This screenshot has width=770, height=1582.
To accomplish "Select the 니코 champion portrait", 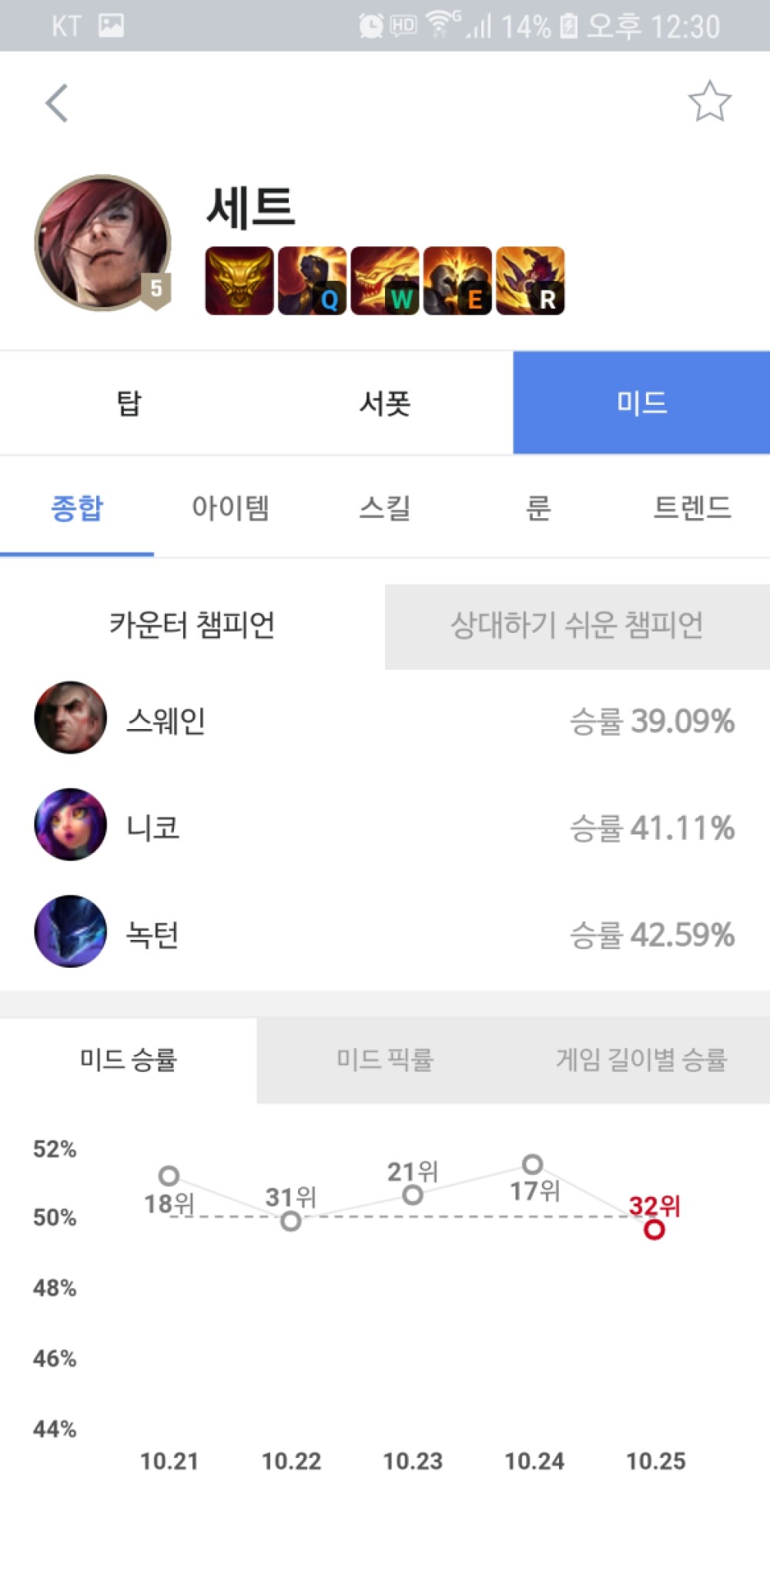I will [70, 824].
